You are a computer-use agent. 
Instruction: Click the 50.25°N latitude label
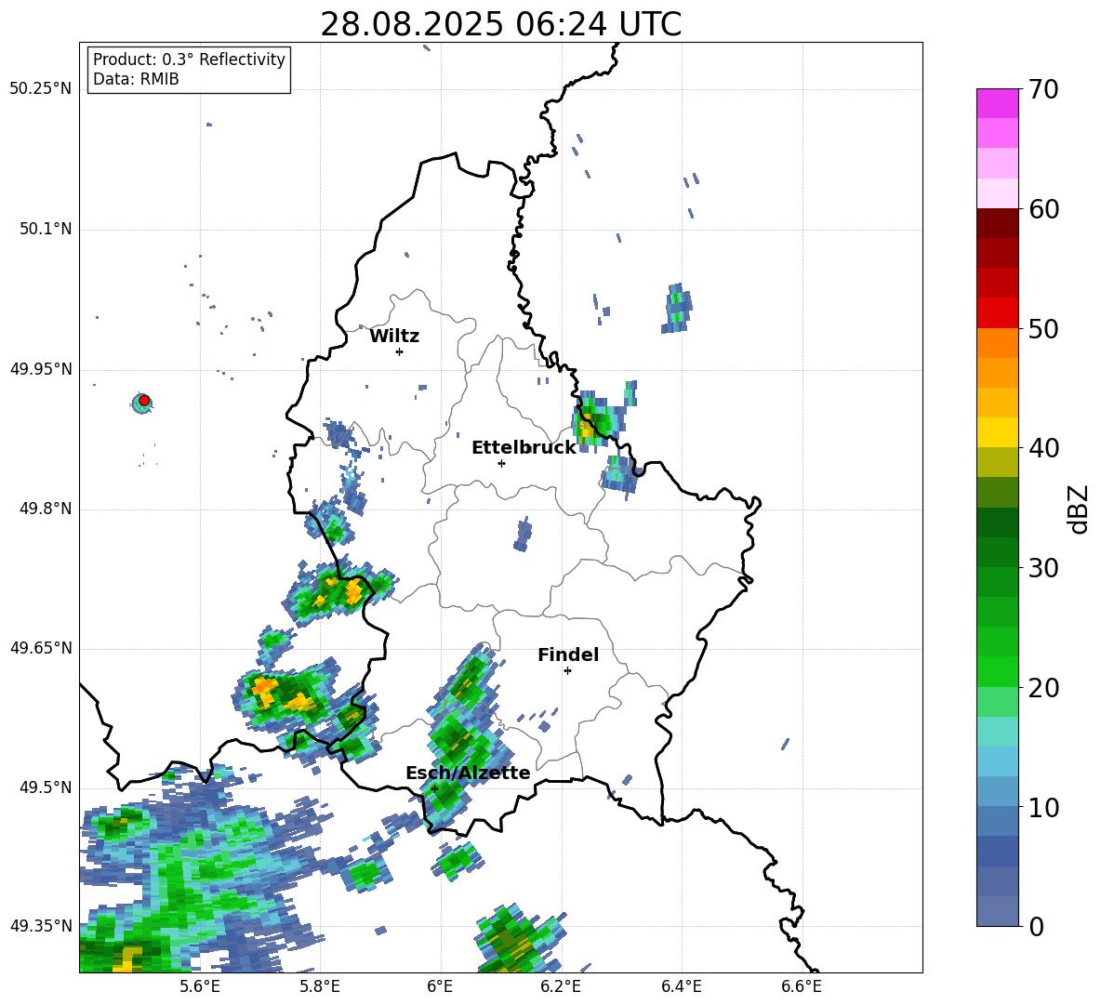40,89
